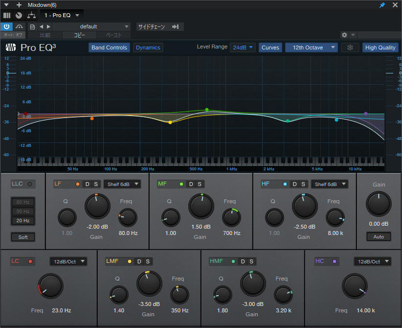Open the LF Shelf 6dB filter dropdown
The image size is (402, 328).
(122, 184)
